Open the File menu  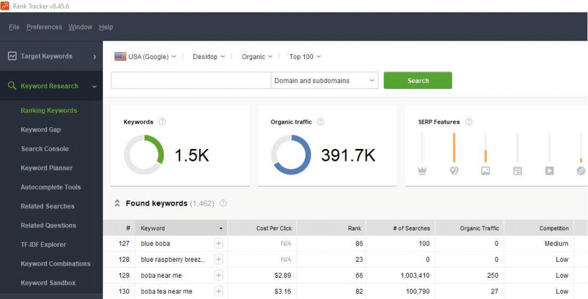click(x=14, y=27)
